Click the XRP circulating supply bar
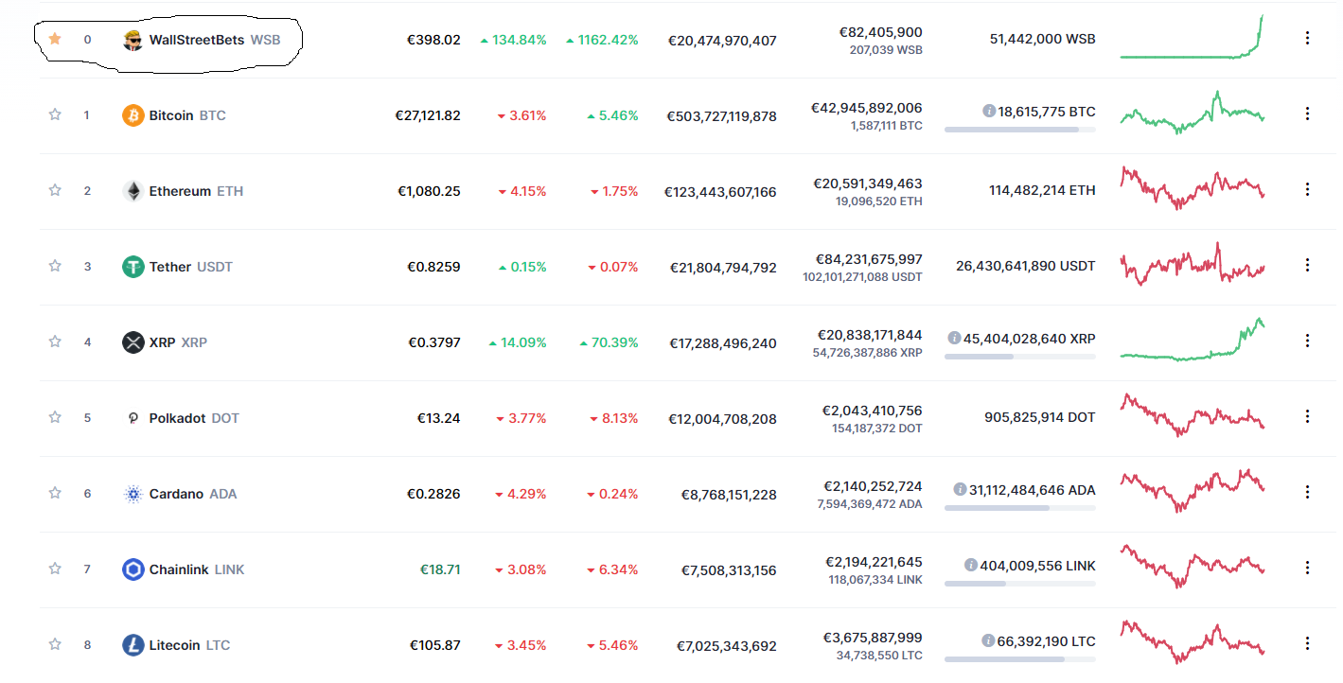The width and height of the screenshot is (1343, 683). (1019, 357)
